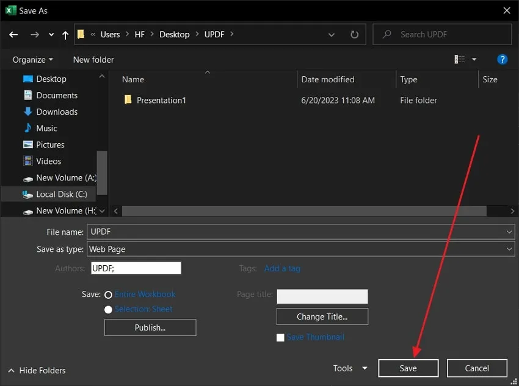Click the Change your view icon
The width and height of the screenshot is (519, 386).
(460, 59)
